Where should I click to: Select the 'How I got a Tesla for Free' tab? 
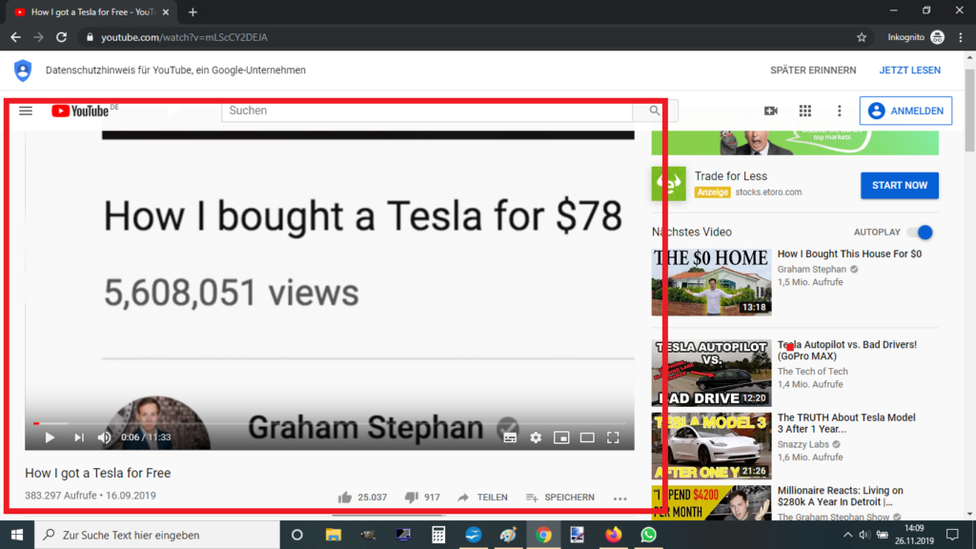pos(91,11)
